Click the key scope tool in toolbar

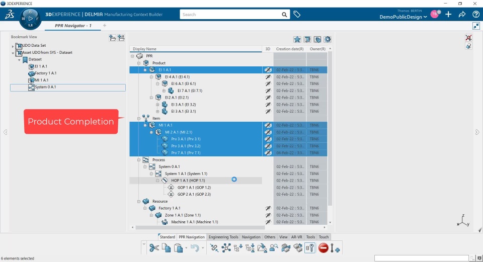click(x=309, y=248)
